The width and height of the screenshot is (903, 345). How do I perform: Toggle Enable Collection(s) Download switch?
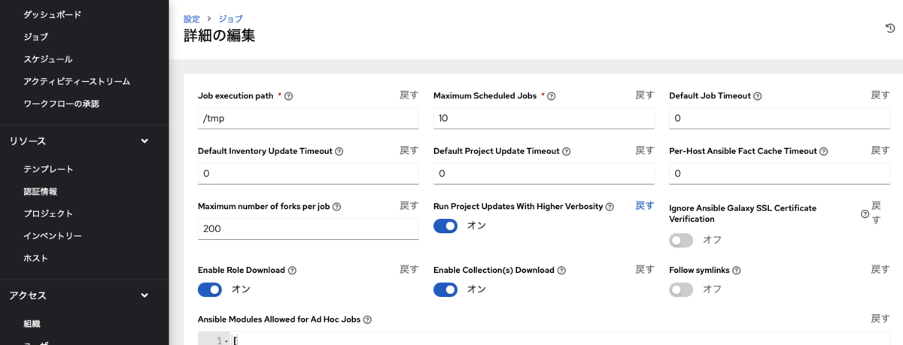[x=445, y=289]
